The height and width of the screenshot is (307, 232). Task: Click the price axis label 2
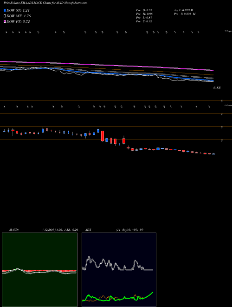(222, 140)
